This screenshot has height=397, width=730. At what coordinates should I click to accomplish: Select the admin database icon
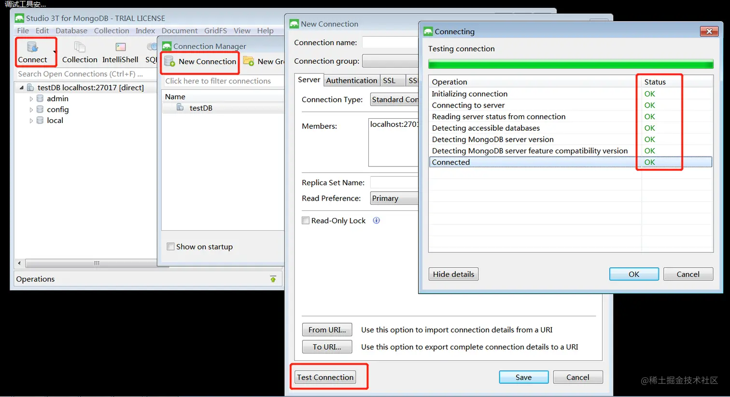coord(40,98)
